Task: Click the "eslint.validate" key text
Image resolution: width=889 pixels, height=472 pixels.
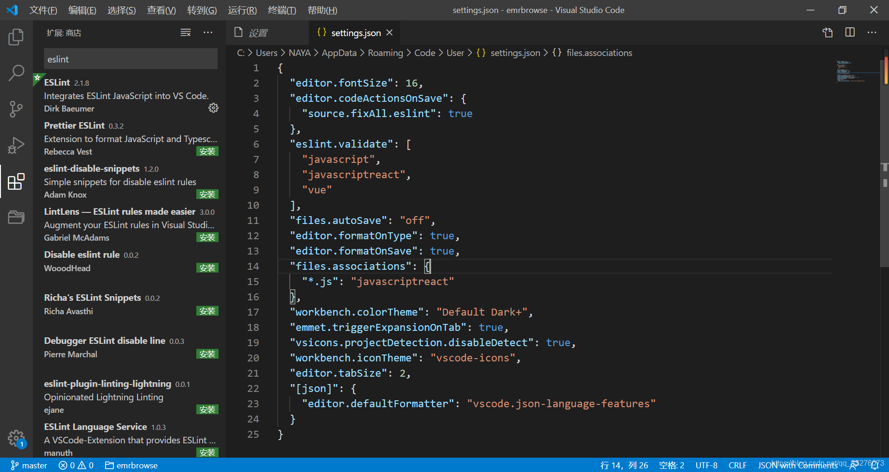Action: [341, 144]
